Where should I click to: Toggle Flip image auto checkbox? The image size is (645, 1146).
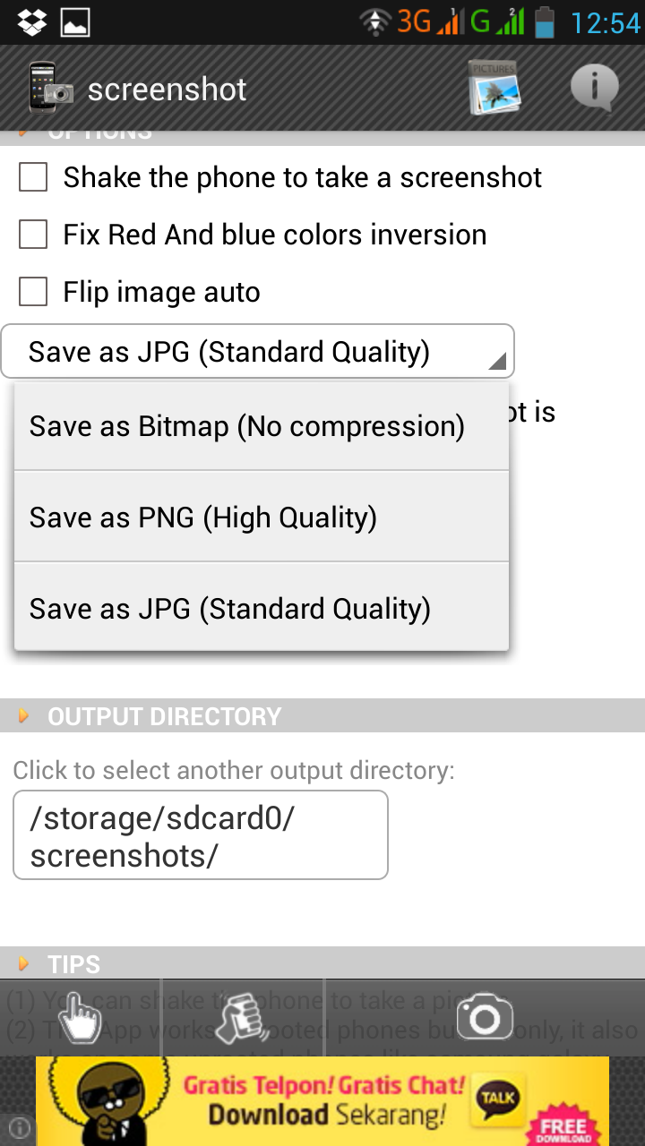tap(33, 292)
